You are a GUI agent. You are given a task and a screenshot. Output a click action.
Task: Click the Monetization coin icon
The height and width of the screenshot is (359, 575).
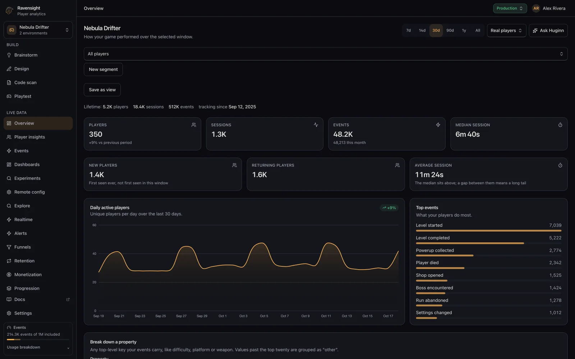[9, 275]
